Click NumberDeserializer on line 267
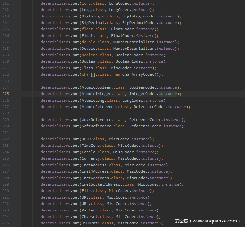Viewport: 245px width, 227px height. tap(134, 42)
